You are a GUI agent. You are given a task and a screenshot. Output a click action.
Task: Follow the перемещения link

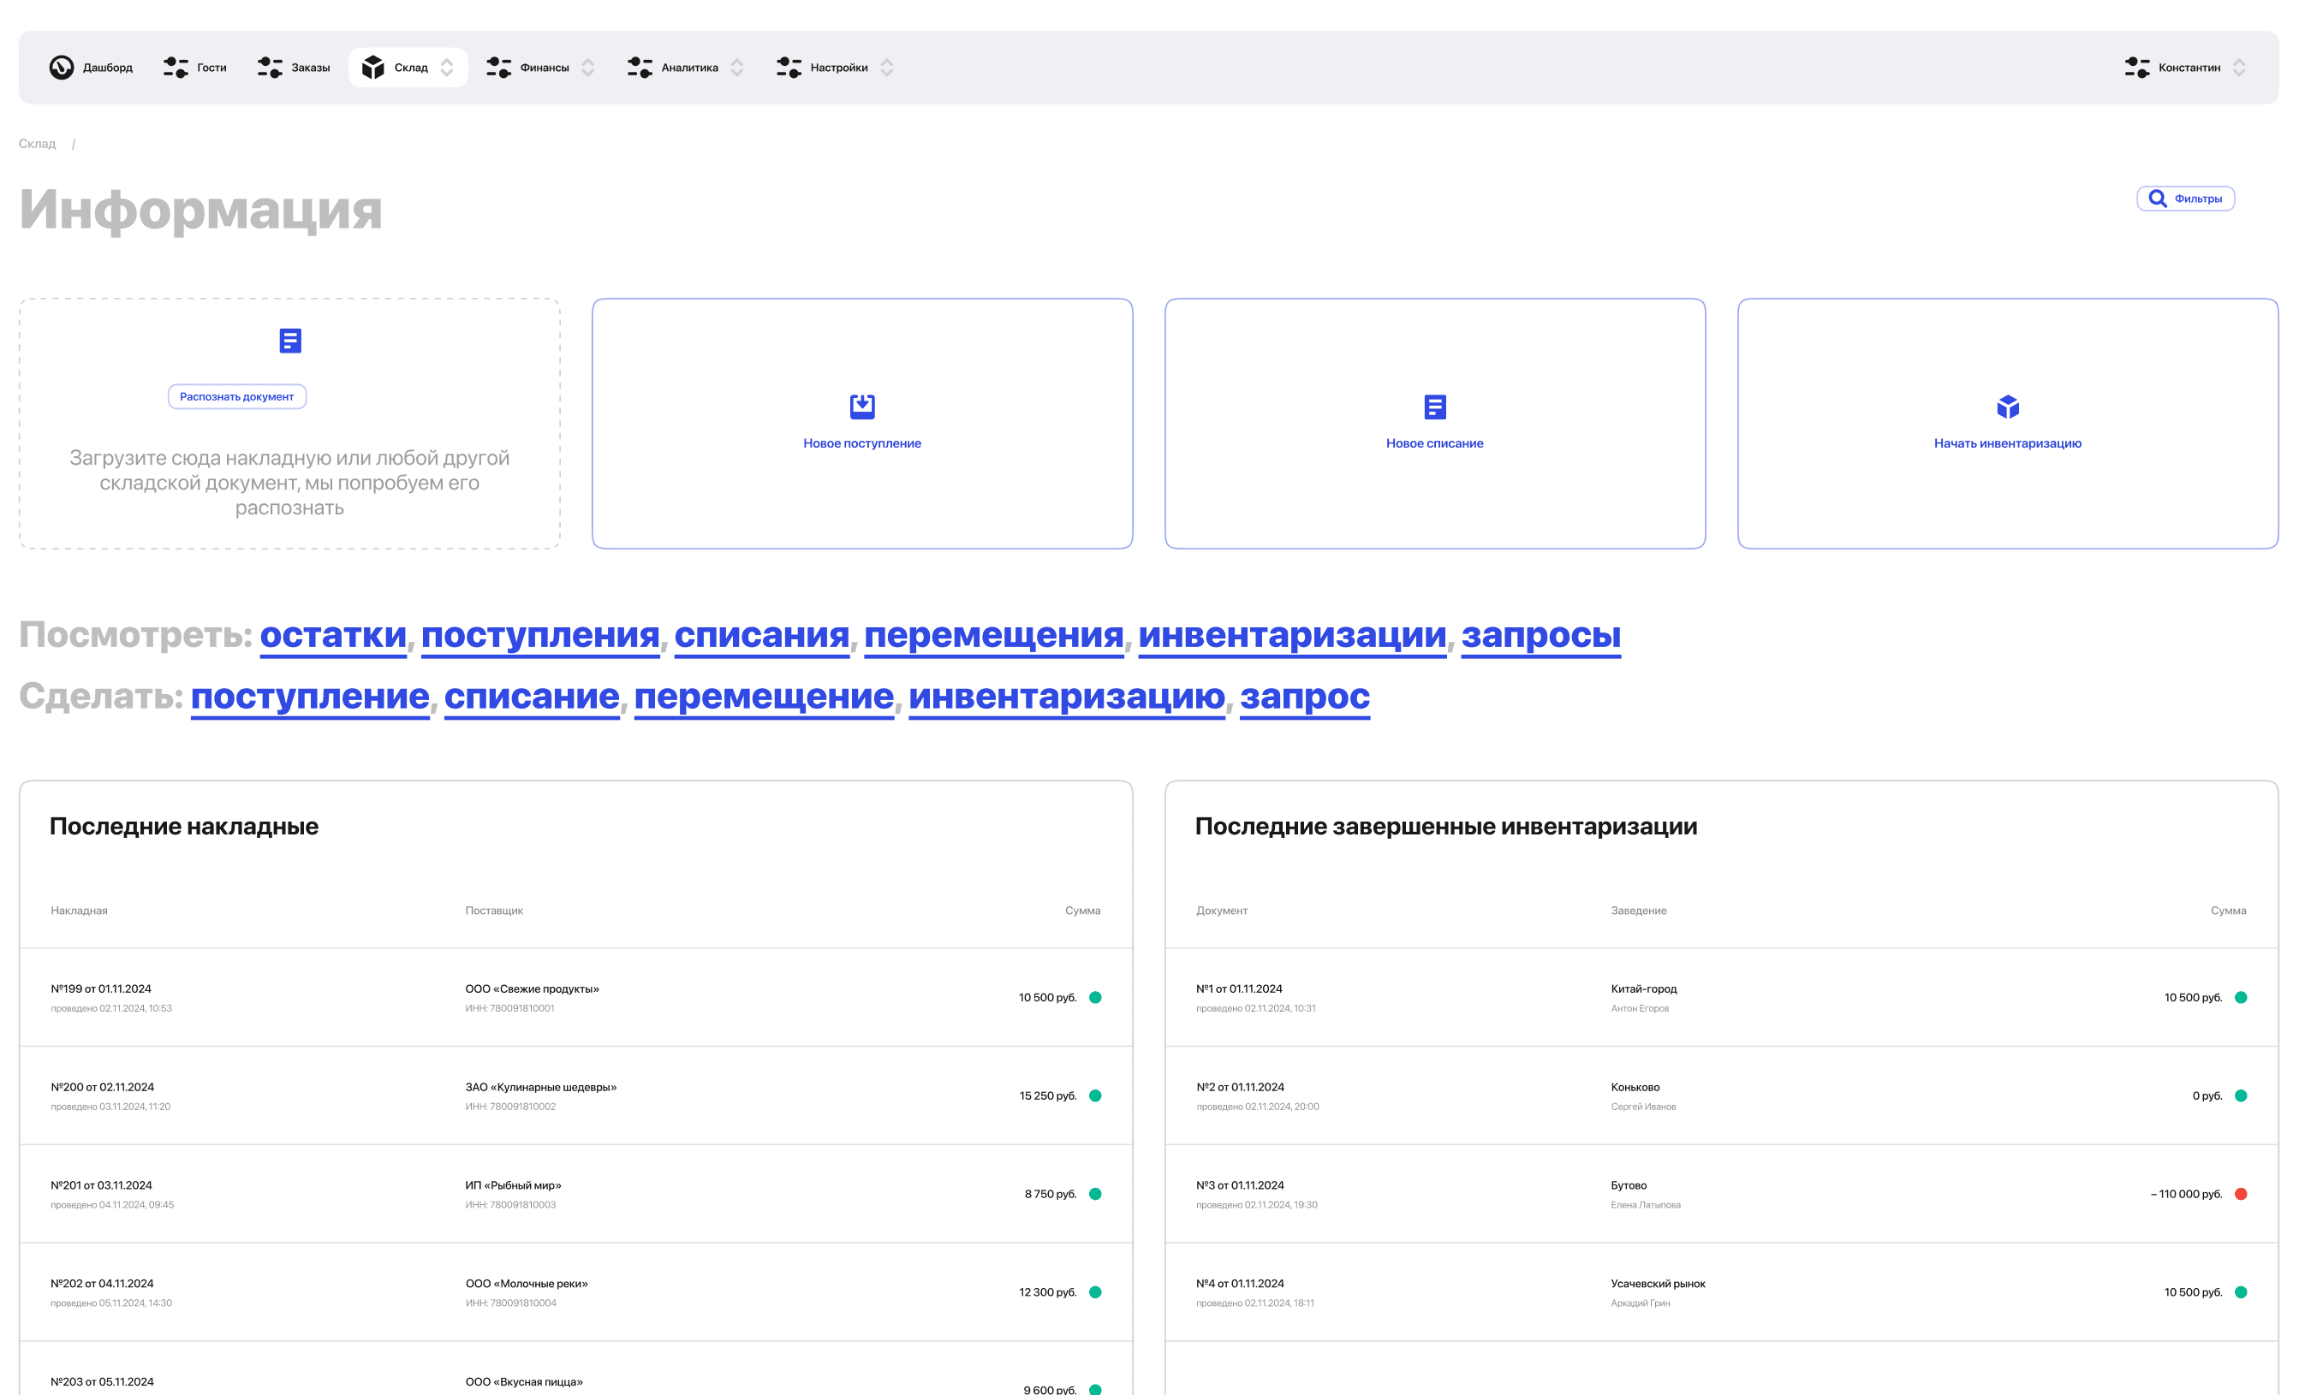994,636
